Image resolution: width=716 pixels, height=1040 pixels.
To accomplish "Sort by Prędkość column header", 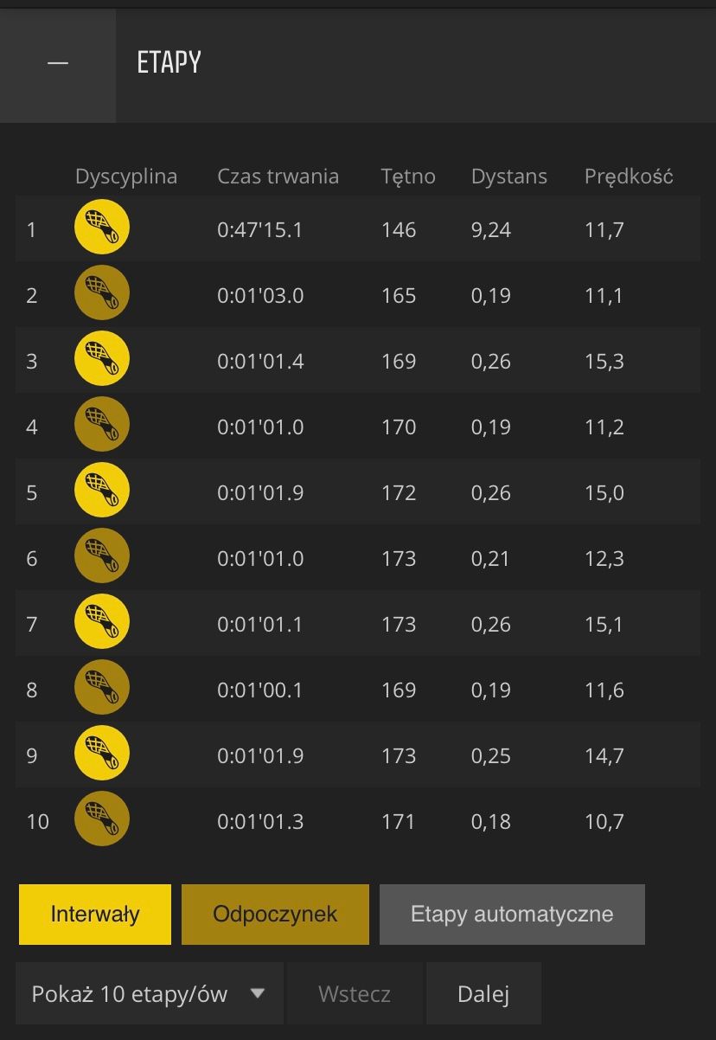I will [x=629, y=177].
